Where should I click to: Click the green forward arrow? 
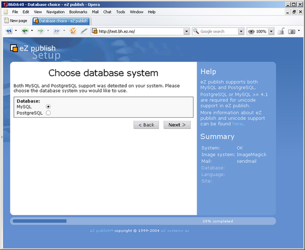40,31
